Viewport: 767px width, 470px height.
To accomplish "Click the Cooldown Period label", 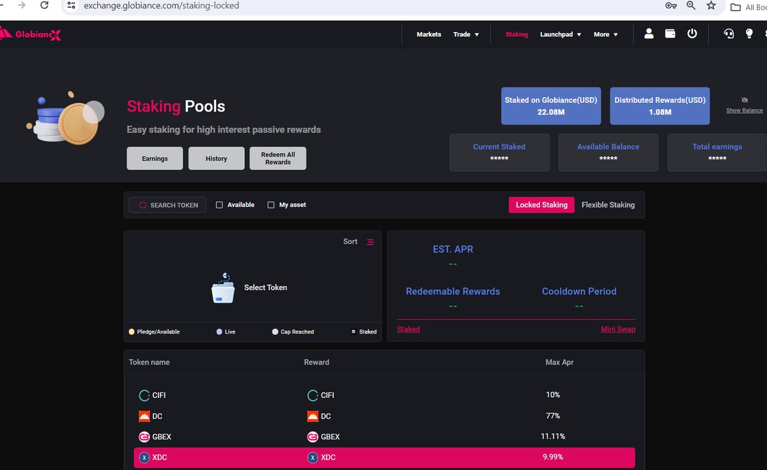I will point(579,291).
